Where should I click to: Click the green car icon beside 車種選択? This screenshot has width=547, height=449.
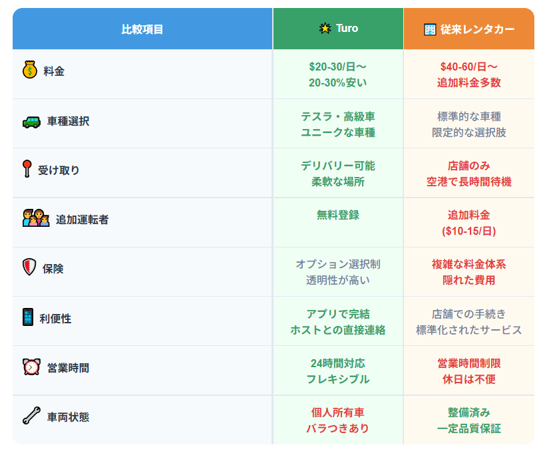tap(32, 122)
